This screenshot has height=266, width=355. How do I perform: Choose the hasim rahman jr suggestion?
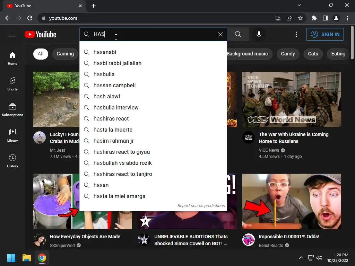153,141
